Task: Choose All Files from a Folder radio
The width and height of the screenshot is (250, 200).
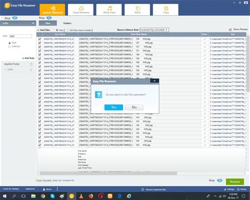Action: pos(68,30)
